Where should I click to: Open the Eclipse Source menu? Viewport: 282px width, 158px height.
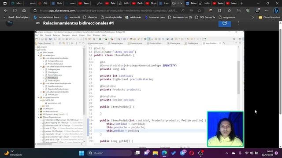point(48,35)
